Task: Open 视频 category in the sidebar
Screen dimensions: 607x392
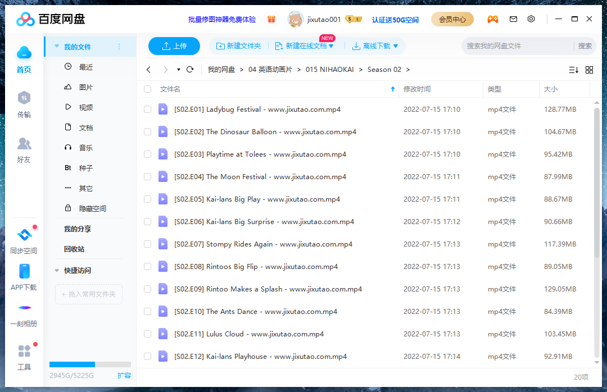Action: tap(85, 107)
